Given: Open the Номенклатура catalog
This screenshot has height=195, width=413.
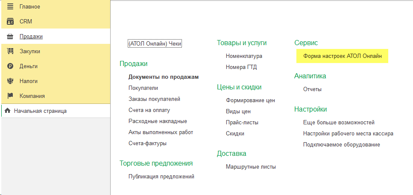Looking at the screenshot, I should point(244,56).
